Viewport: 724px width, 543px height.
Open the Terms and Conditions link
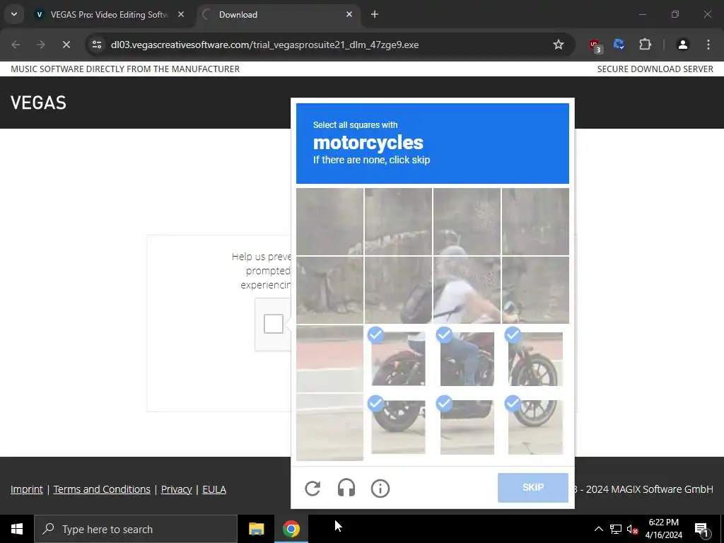[102, 489]
